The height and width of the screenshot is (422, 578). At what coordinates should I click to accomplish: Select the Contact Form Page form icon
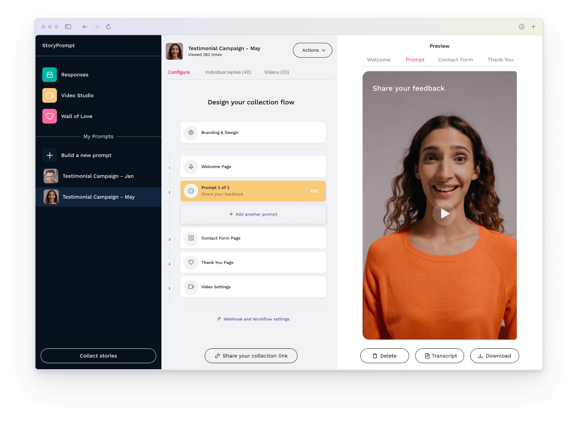pyautogui.click(x=191, y=238)
